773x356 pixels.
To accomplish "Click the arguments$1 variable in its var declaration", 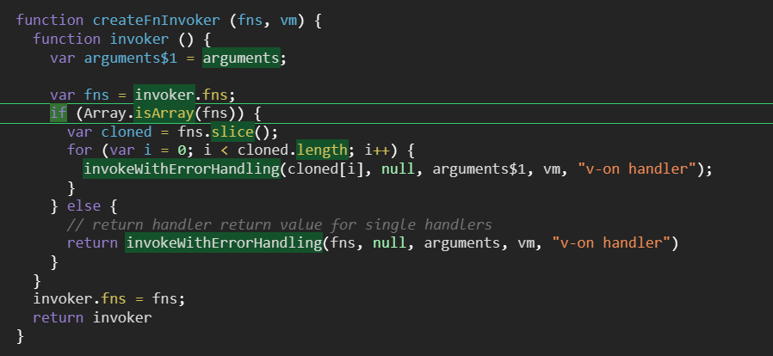I will [x=131, y=58].
